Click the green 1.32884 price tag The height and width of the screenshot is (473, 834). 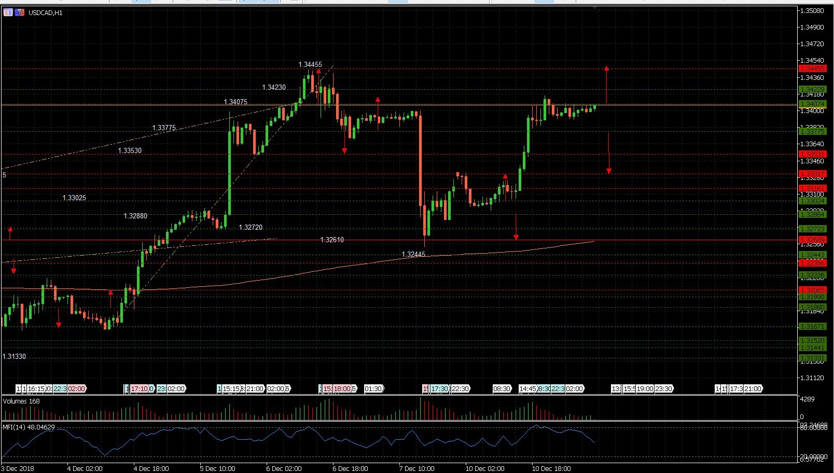(813, 214)
